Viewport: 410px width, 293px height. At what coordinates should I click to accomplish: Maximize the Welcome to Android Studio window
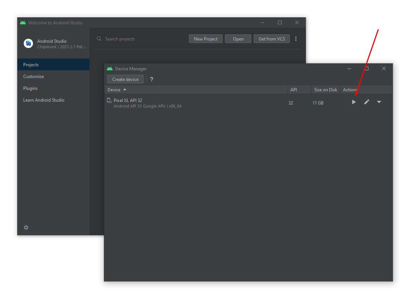coord(279,22)
